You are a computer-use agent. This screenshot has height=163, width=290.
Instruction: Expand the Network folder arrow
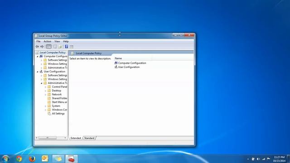[x=46, y=95]
